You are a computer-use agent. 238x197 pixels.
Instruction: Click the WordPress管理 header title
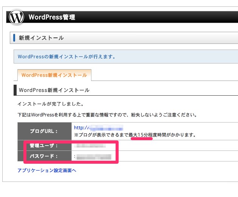coord(52,17)
